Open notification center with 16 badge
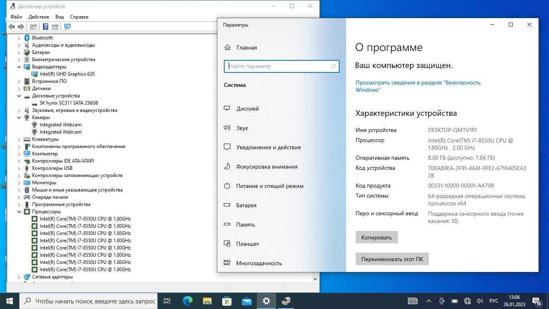Image resolution: width=549 pixels, height=309 pixels. coord(537,301)
